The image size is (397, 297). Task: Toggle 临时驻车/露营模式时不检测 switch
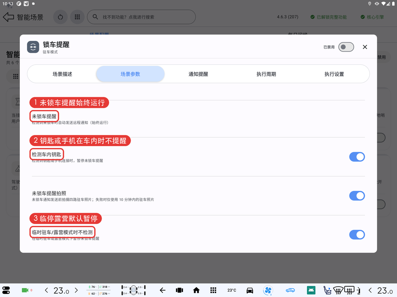(357, 235)
